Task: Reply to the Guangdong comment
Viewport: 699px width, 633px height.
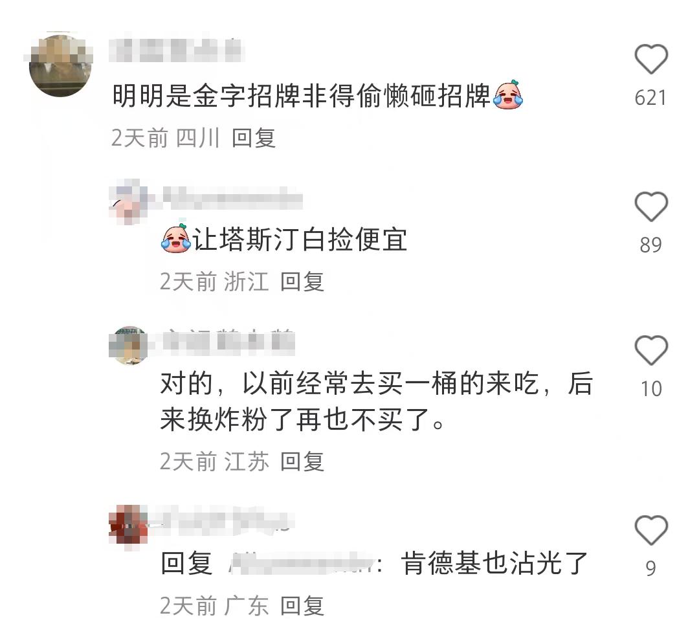Action: click(302, 606)
